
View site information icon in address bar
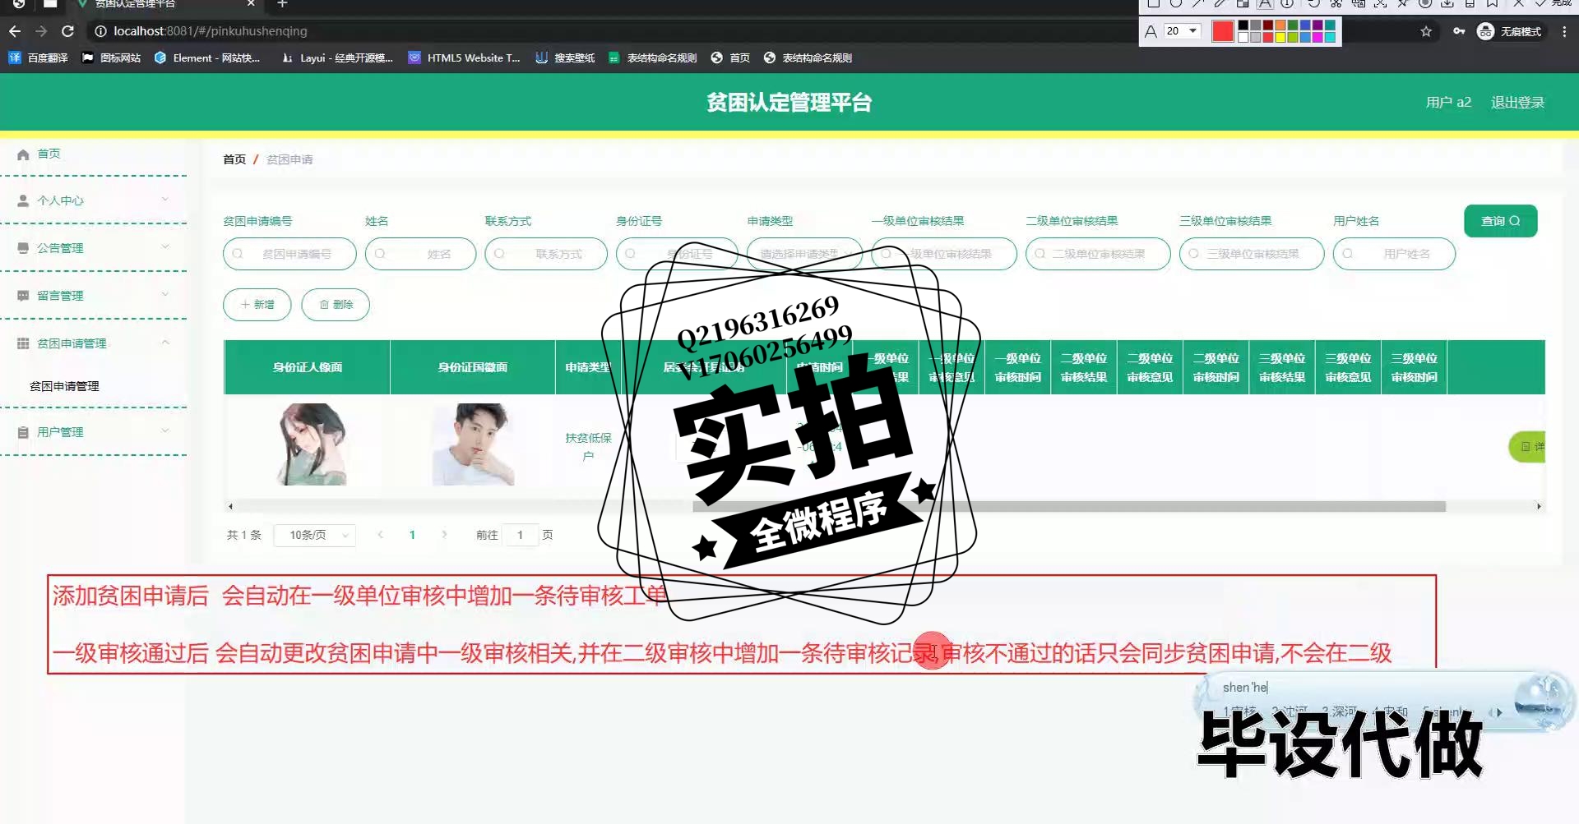pos(100,31)
